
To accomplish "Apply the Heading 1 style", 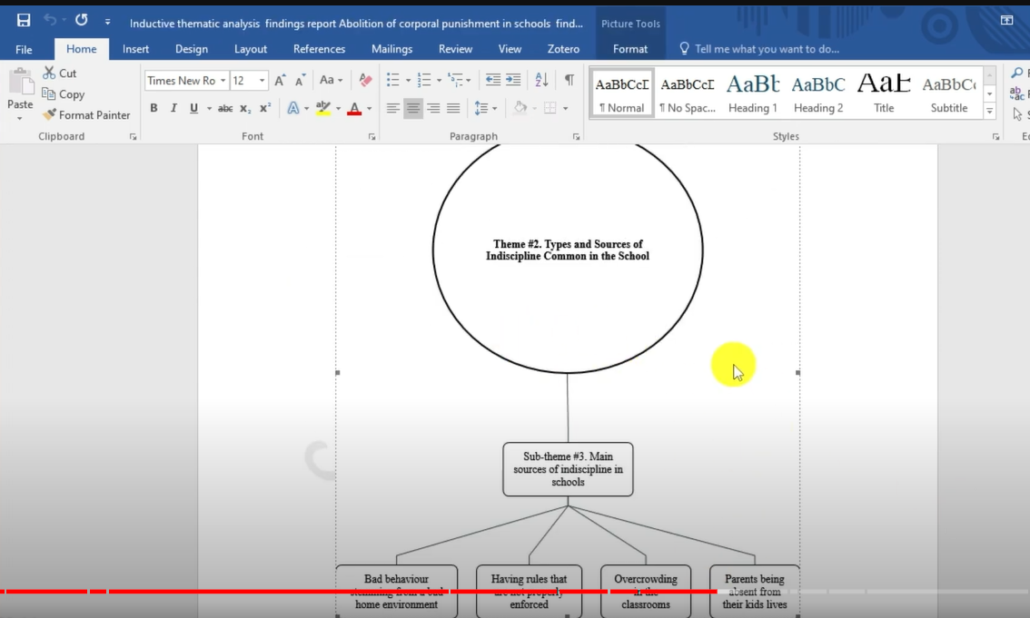I will click(x=753, y=93).
